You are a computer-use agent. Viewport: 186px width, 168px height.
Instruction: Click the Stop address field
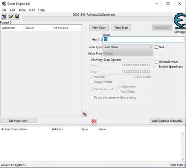point(125,71)
